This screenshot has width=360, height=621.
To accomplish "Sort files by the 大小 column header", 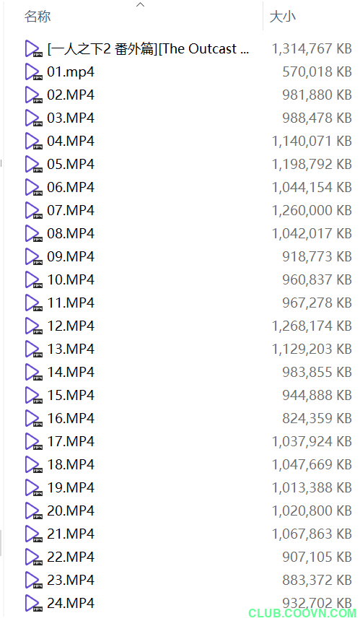I will tap(283, 17).
